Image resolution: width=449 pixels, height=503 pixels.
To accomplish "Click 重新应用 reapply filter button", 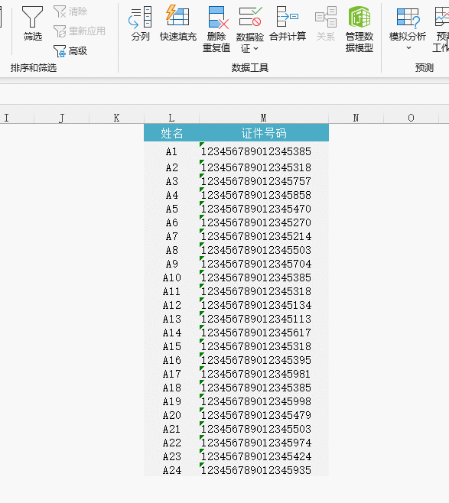I will coord(80,31).
